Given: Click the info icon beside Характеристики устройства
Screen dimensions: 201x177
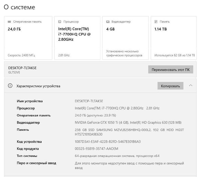Looking at the screenshot, I should (x=10, y=86).
